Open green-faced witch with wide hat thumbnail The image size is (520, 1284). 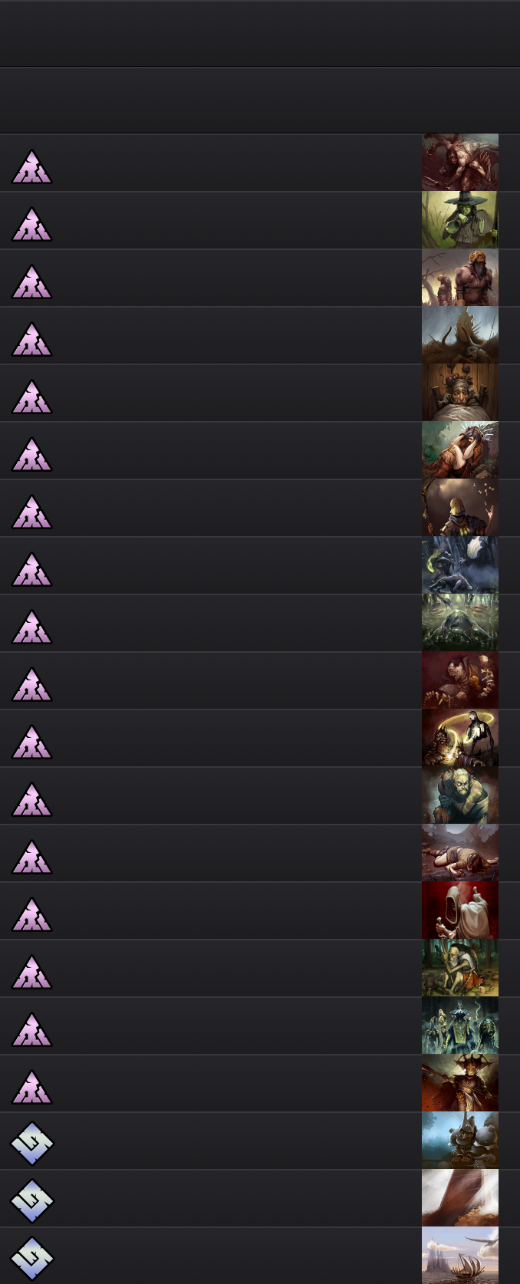pyautogui.click(x=460, y=220)
